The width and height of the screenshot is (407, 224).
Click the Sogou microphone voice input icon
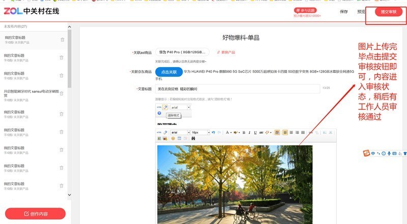[389, 153]
